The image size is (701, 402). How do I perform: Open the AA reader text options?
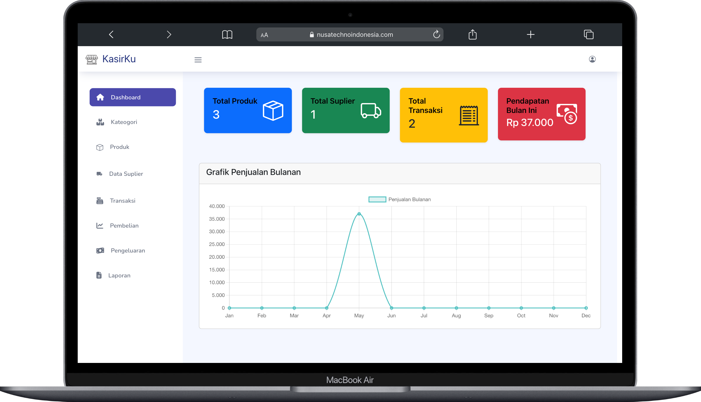pos(264,35)
